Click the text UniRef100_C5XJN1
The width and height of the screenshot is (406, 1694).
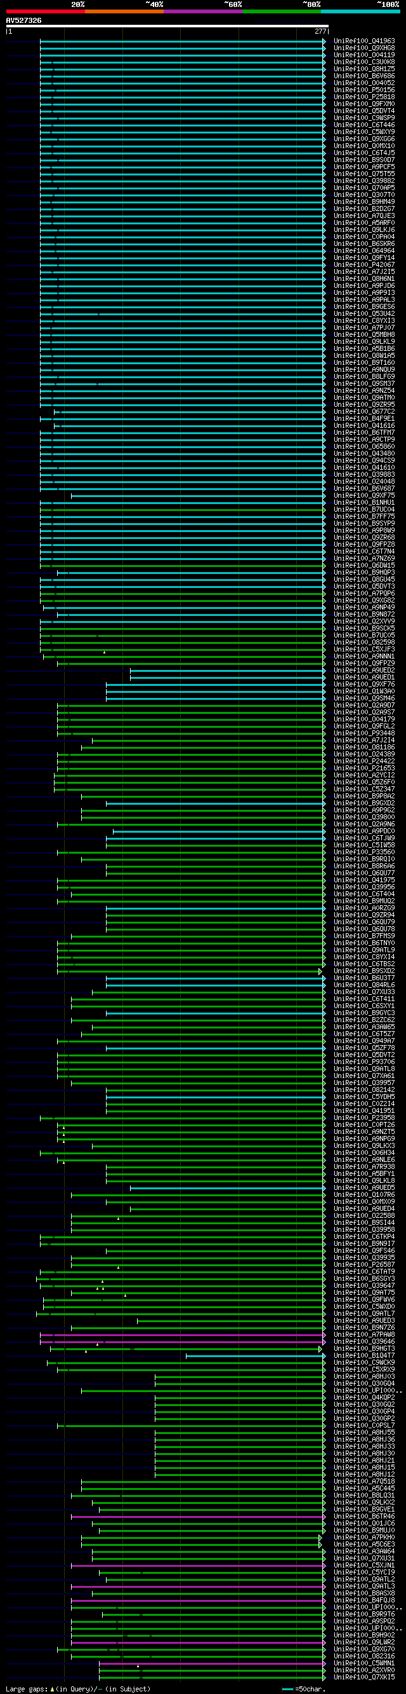(364, 1565)
